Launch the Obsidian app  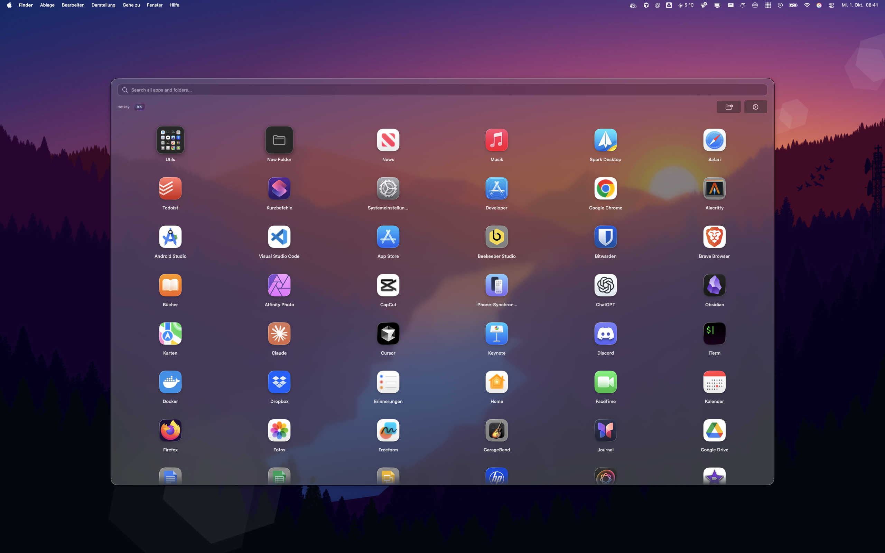(x=714, y=285)
